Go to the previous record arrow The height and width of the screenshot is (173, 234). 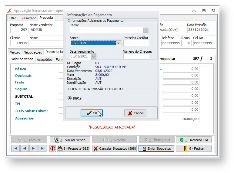click(x=25, y=148)
